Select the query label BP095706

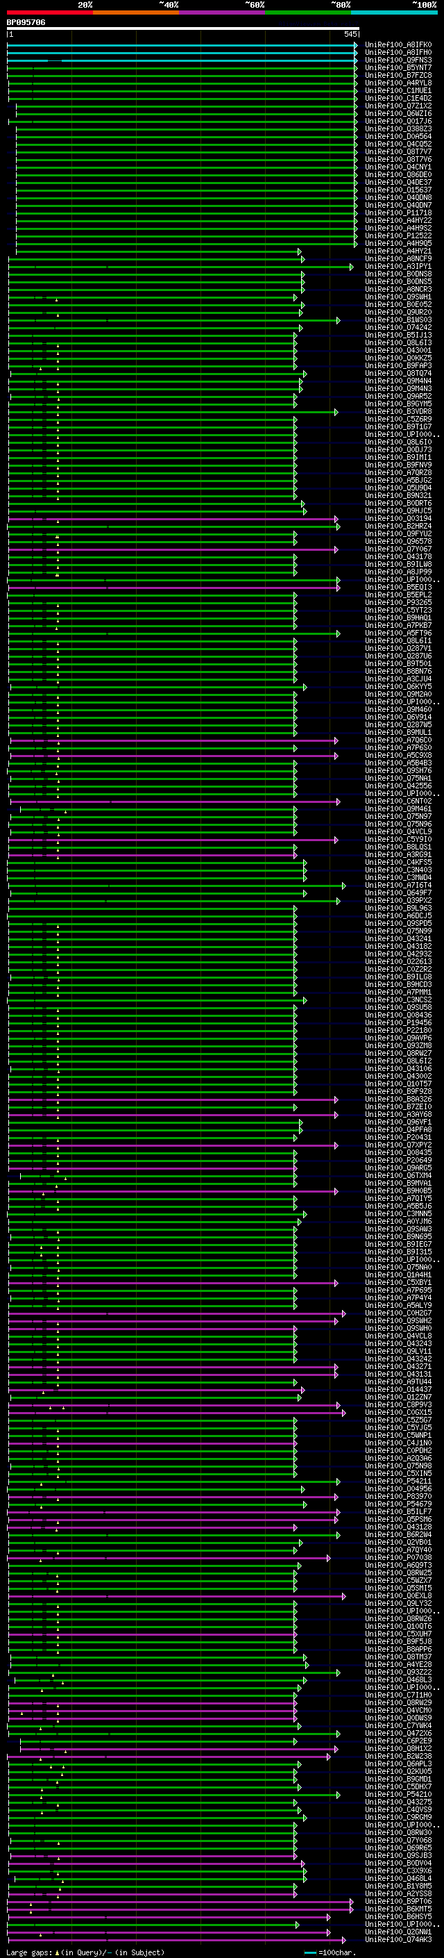[26, 22]
